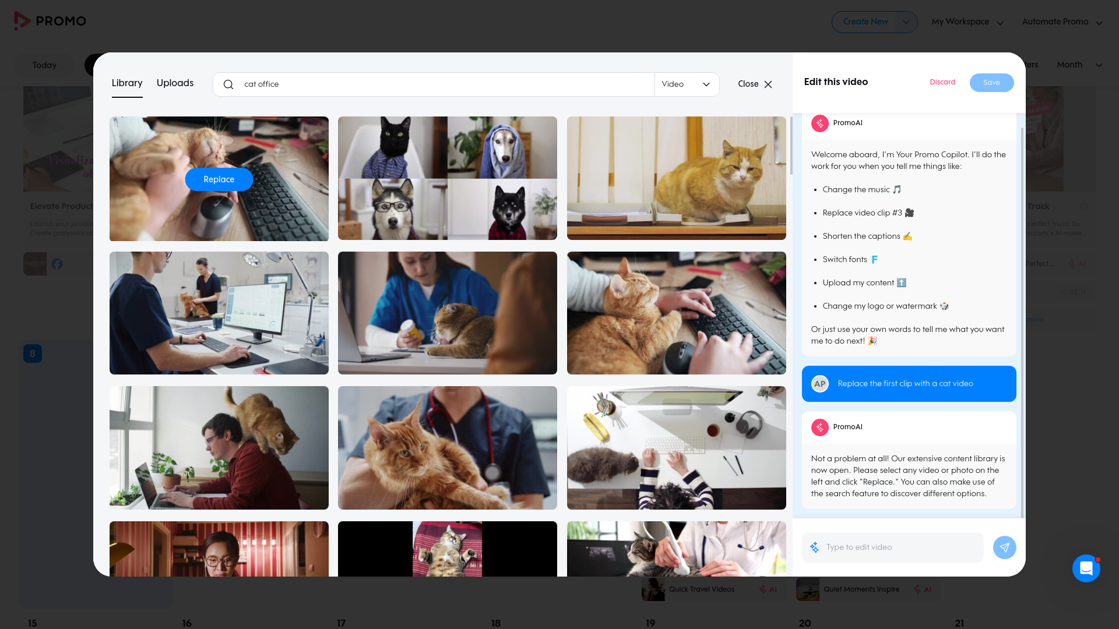Click the Replace the first clip message
The width and height of the screenshot is (1119, 629).
point(909,384)
